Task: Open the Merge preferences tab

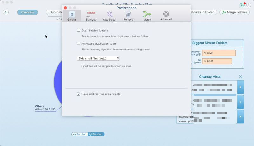Action: point(147,16)
